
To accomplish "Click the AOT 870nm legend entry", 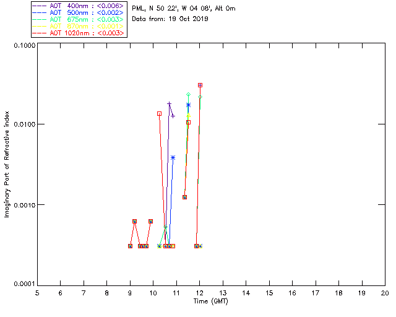I will tap(79, 26).
